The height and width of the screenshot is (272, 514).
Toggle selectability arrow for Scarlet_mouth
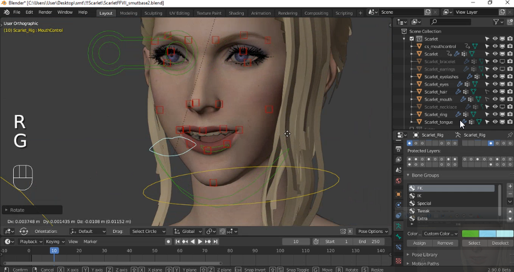[487, 99]
